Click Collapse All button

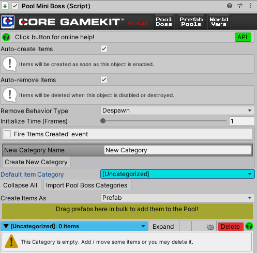tap(20, 185)
